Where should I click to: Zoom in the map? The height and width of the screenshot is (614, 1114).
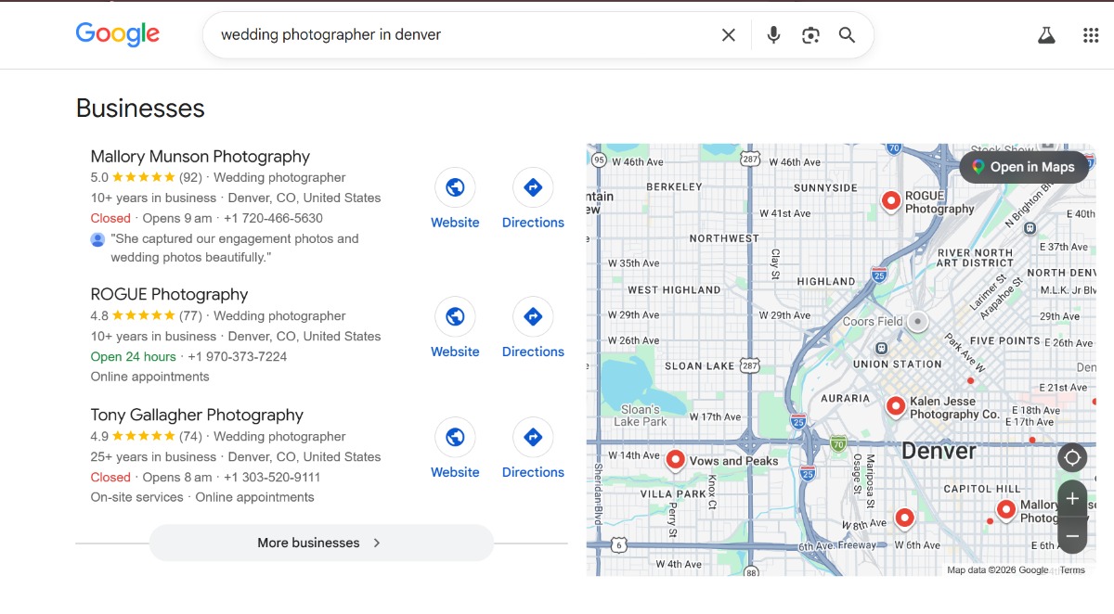[1072, 499]
